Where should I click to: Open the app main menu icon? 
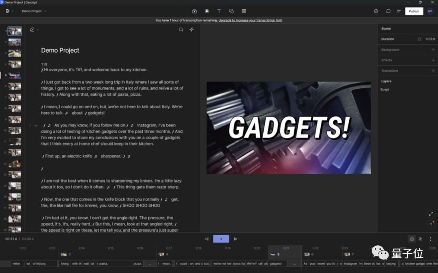point(8,11)
